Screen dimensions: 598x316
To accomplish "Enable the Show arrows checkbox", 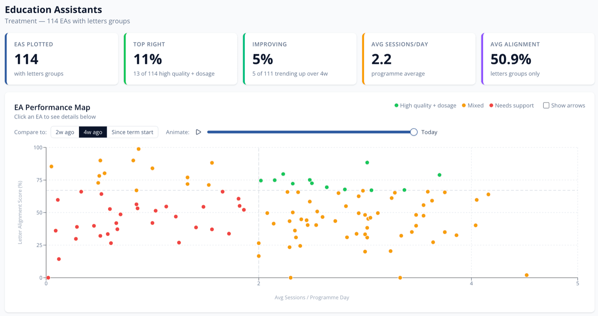I will click(546, 105).
